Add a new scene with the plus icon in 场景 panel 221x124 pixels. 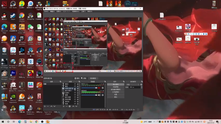point(45,106)
